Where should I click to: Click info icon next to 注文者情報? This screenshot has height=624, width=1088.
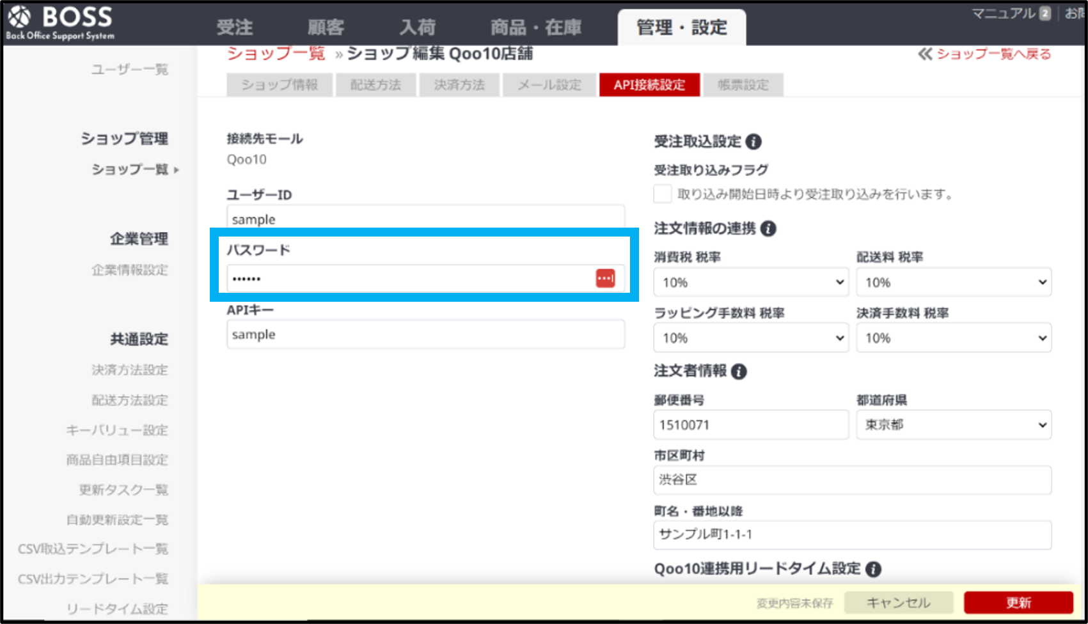739,371
